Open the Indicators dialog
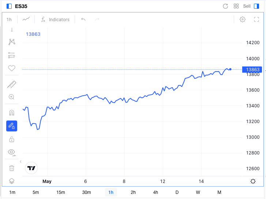Screen dimensions: 266x199 click(55, 19)
